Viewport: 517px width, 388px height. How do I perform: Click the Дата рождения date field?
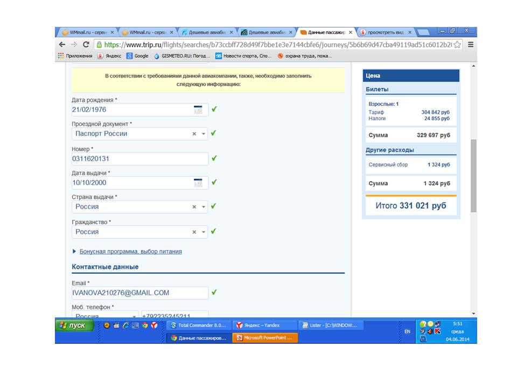point(140,110)
